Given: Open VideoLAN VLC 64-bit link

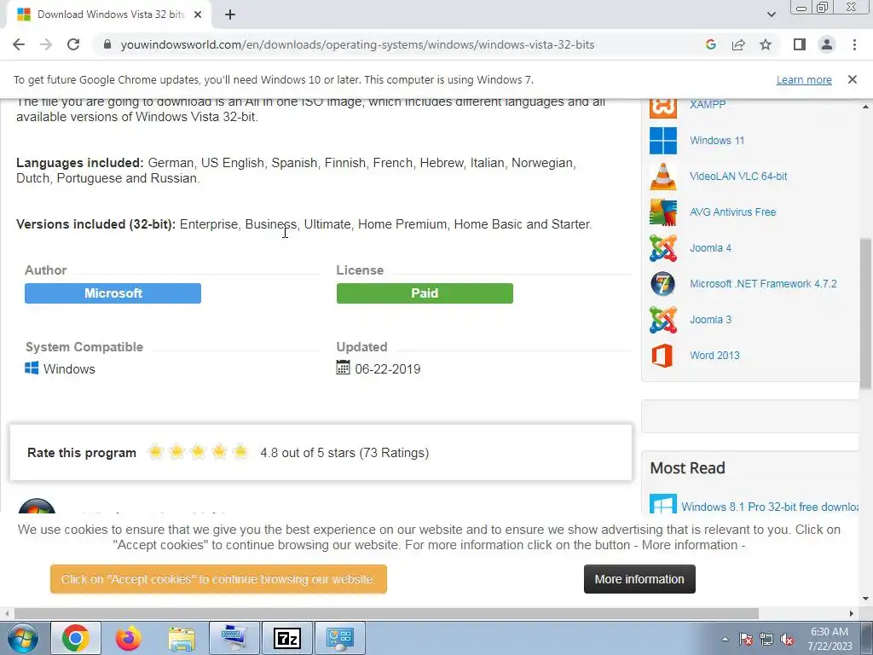Looking at the screenshot, I should pos(738,176).
